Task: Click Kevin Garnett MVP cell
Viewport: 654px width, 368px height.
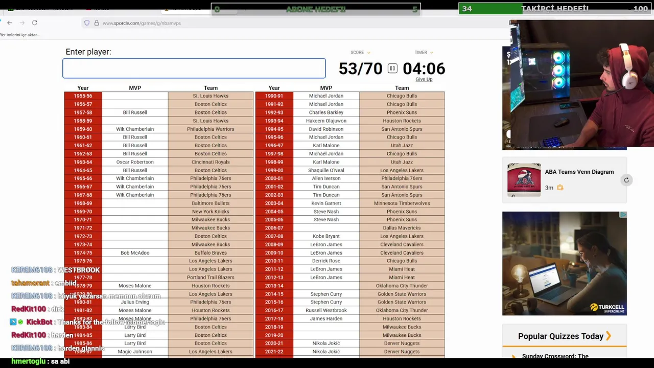Action: pos(326,203)
